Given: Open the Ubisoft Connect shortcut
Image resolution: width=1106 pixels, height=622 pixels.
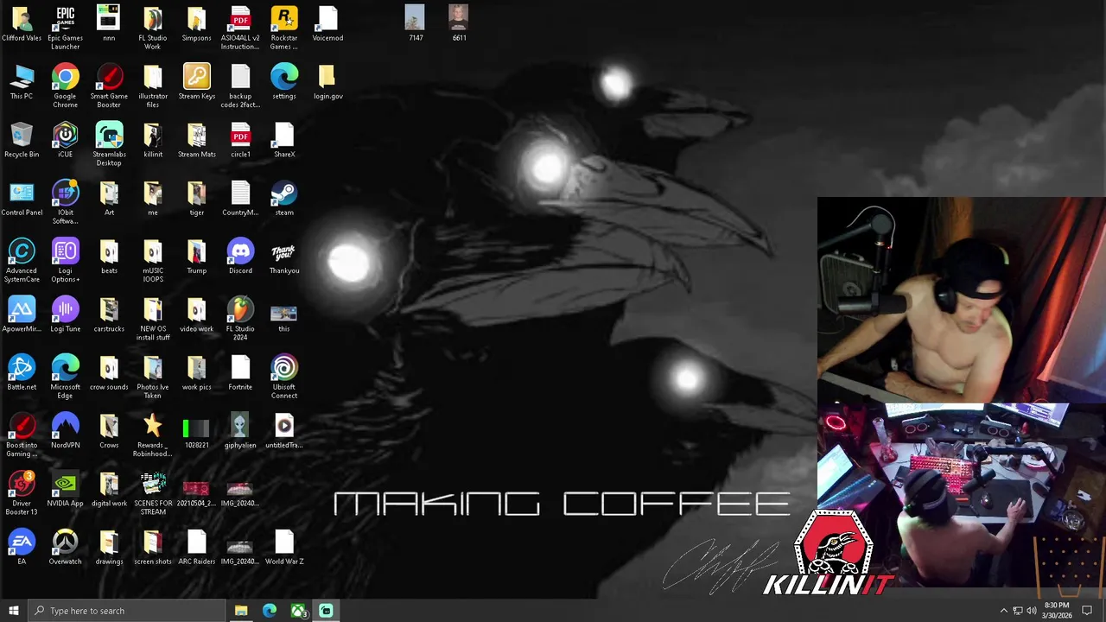Looking at the screenshot, I should click(x=284, y=377).
